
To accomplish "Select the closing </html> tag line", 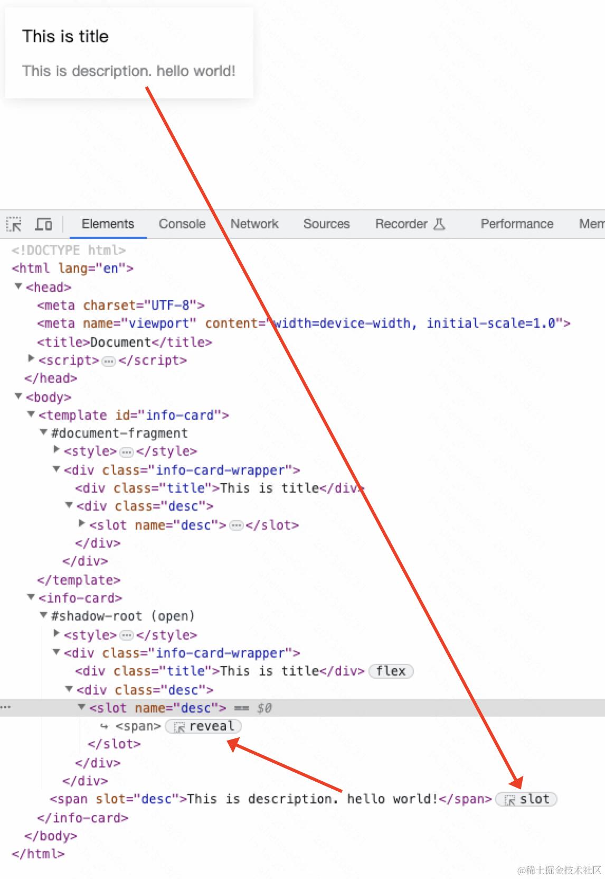I will 38,854.
